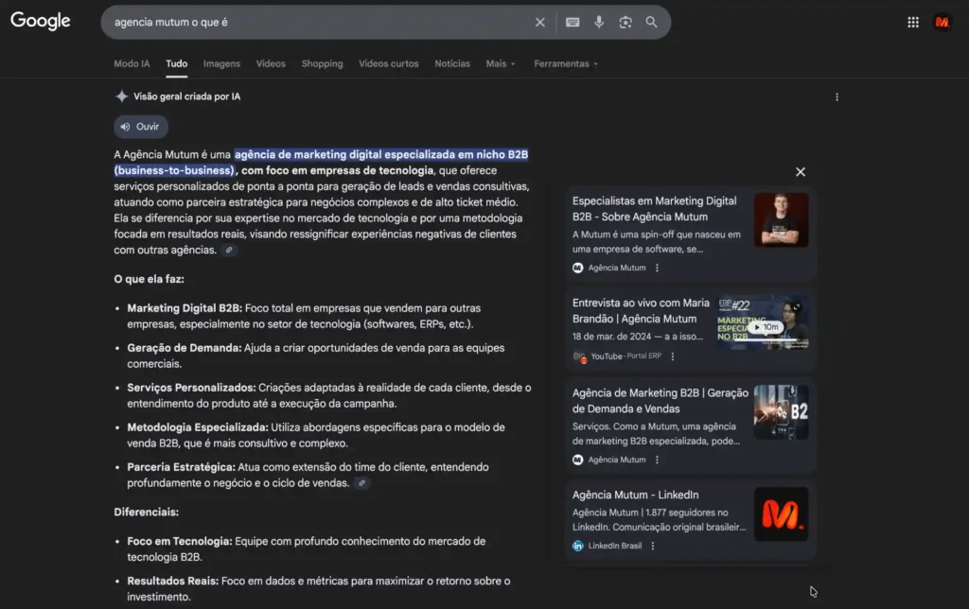Switch to the 'Notícias' tab
This screenshot has height=609, width=969.
(x=451, y=63)
